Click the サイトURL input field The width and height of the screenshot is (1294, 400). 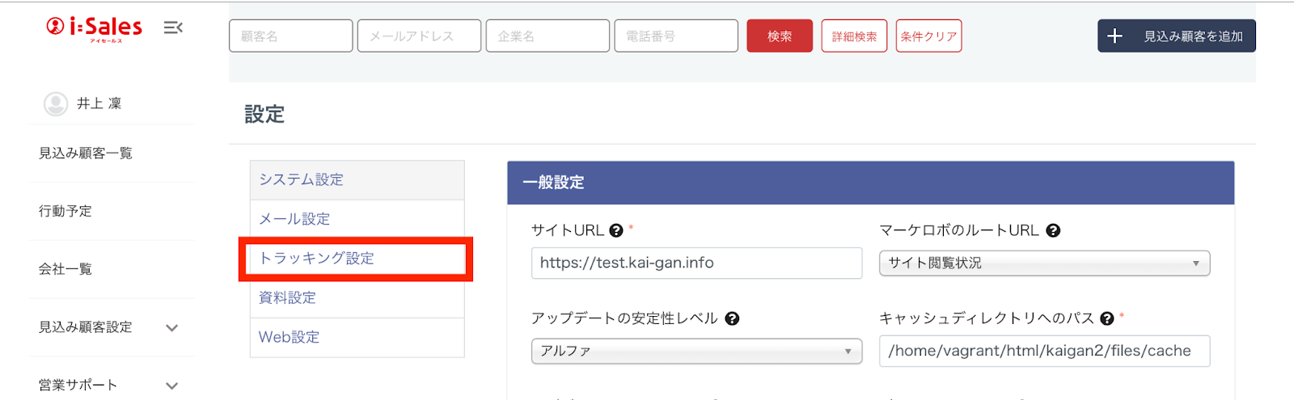(x=696, y=263)
